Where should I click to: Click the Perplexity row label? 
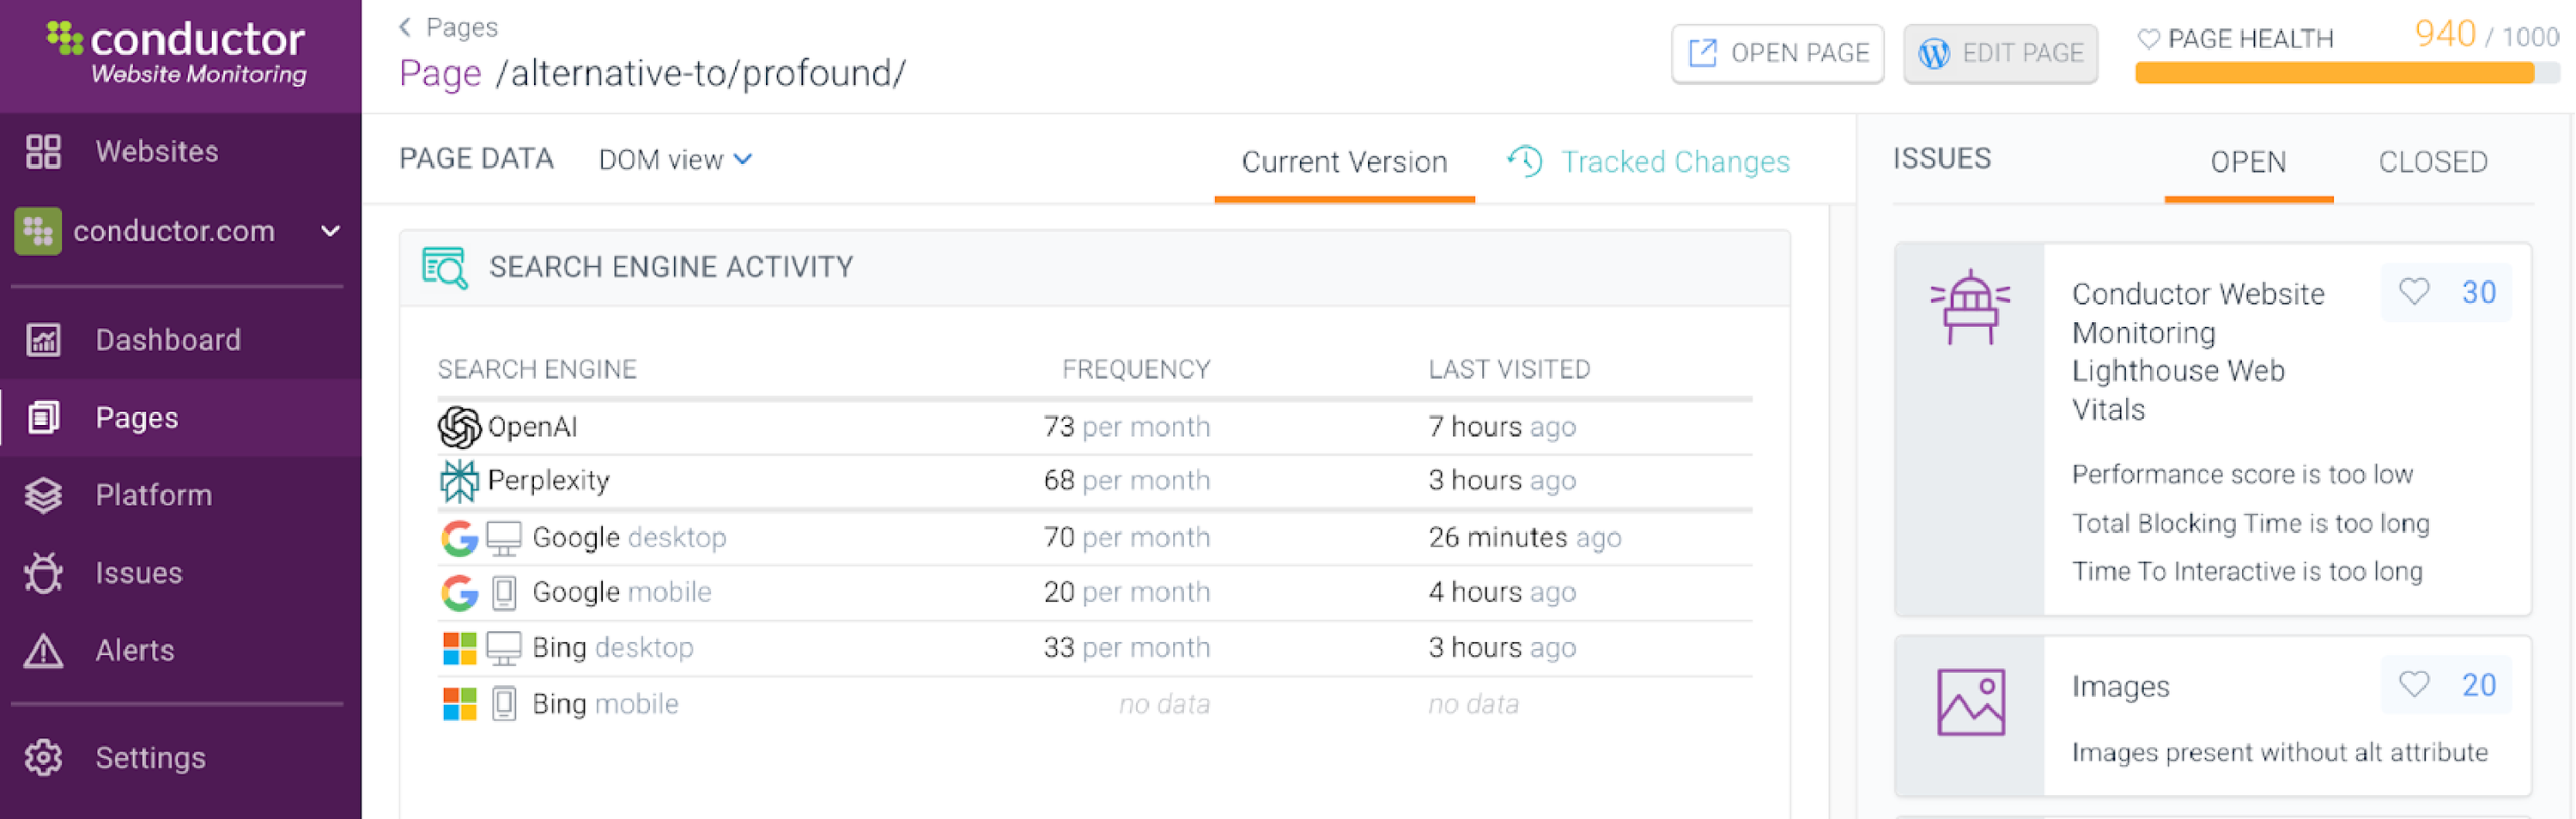[548, 481]
